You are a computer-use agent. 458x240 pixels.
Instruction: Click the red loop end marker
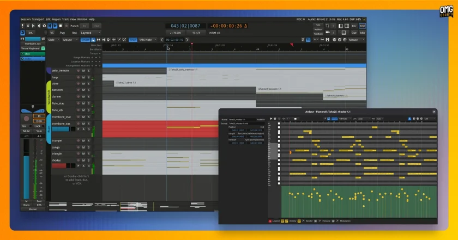click(292, 45)
